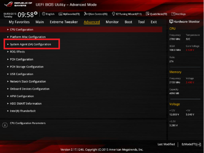Click the 09:58 clock time

click(26, 15)
